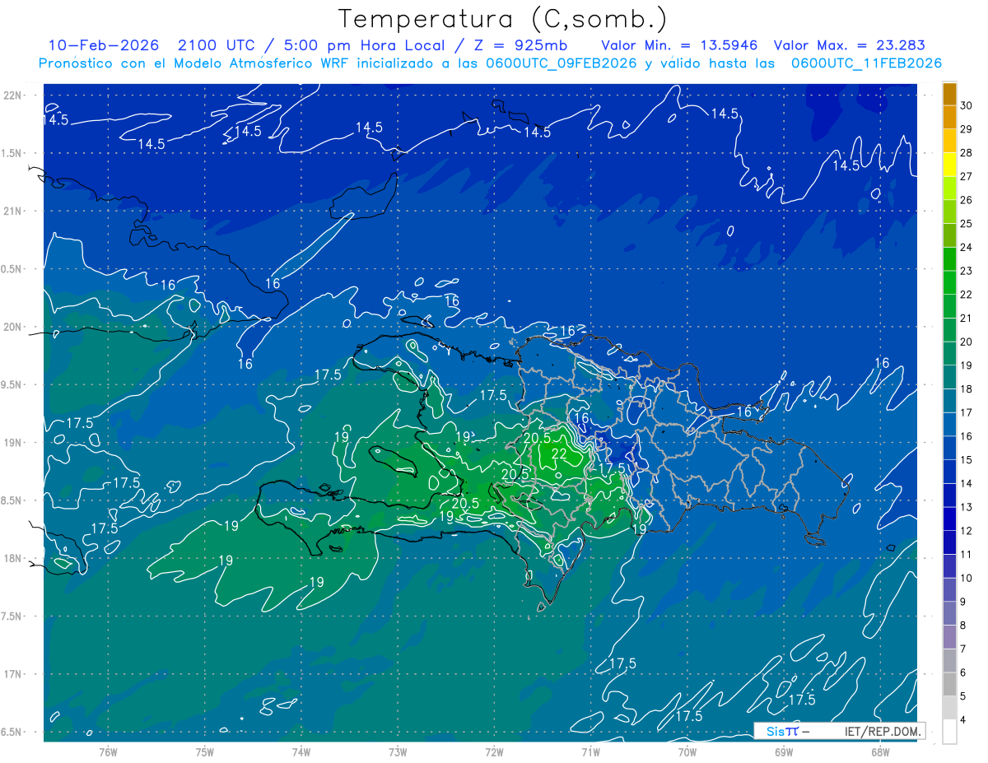Click the legend value label 30
988x763 pixels.
click(966, 105)
